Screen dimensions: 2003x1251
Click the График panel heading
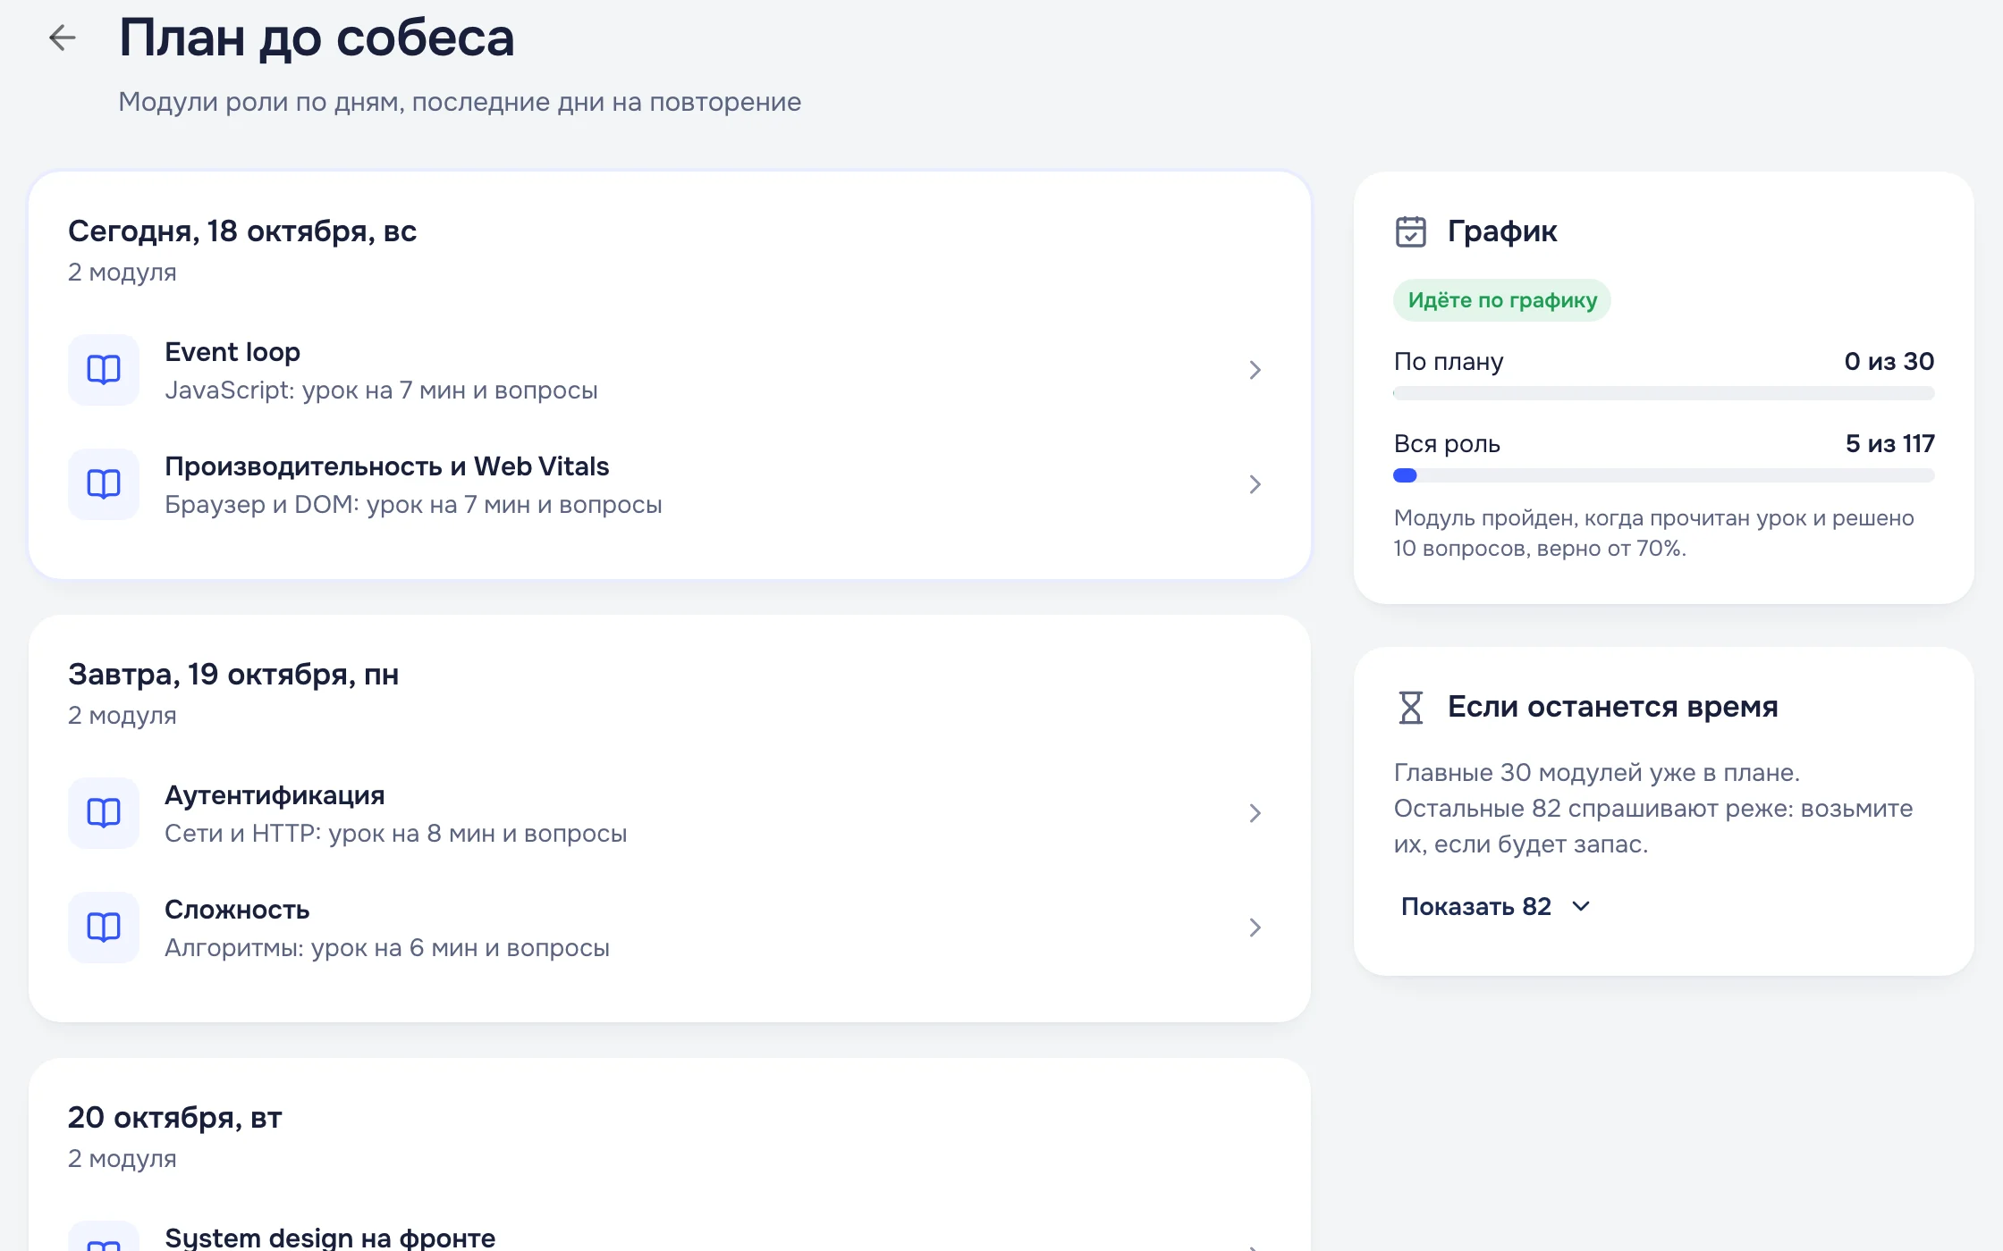1502,231
